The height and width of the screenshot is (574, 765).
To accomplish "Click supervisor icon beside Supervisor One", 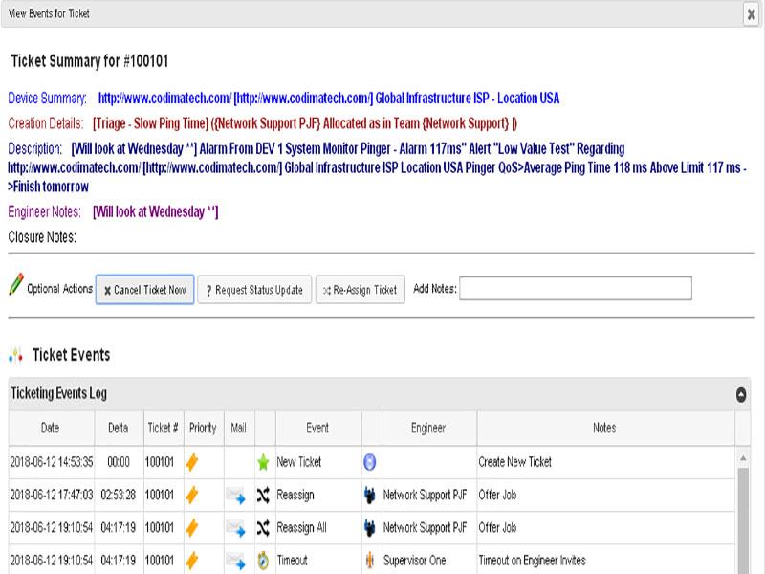I will [370, 561].
